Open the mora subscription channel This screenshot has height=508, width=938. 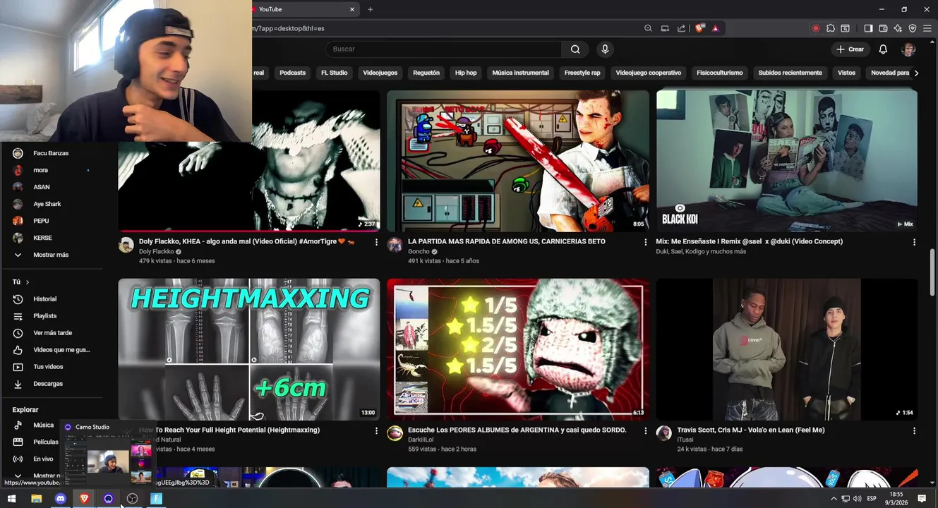click(x=53, y=170)
